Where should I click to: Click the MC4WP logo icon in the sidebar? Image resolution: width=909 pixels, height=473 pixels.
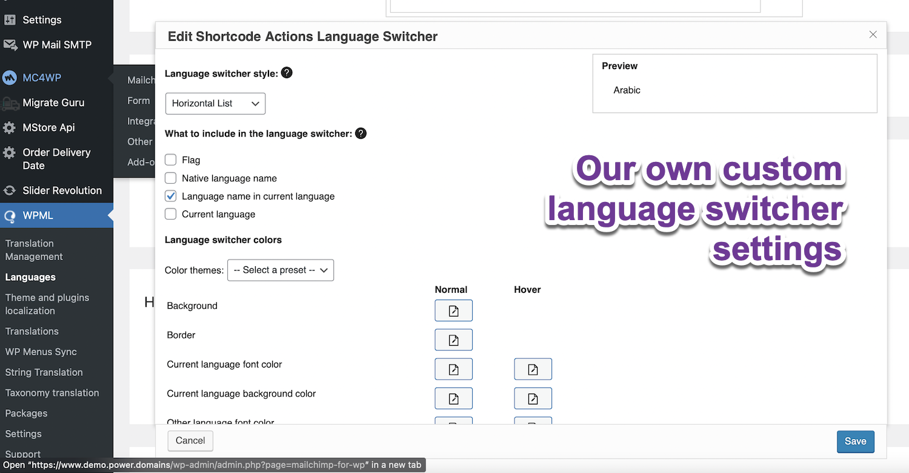point(9,78)
